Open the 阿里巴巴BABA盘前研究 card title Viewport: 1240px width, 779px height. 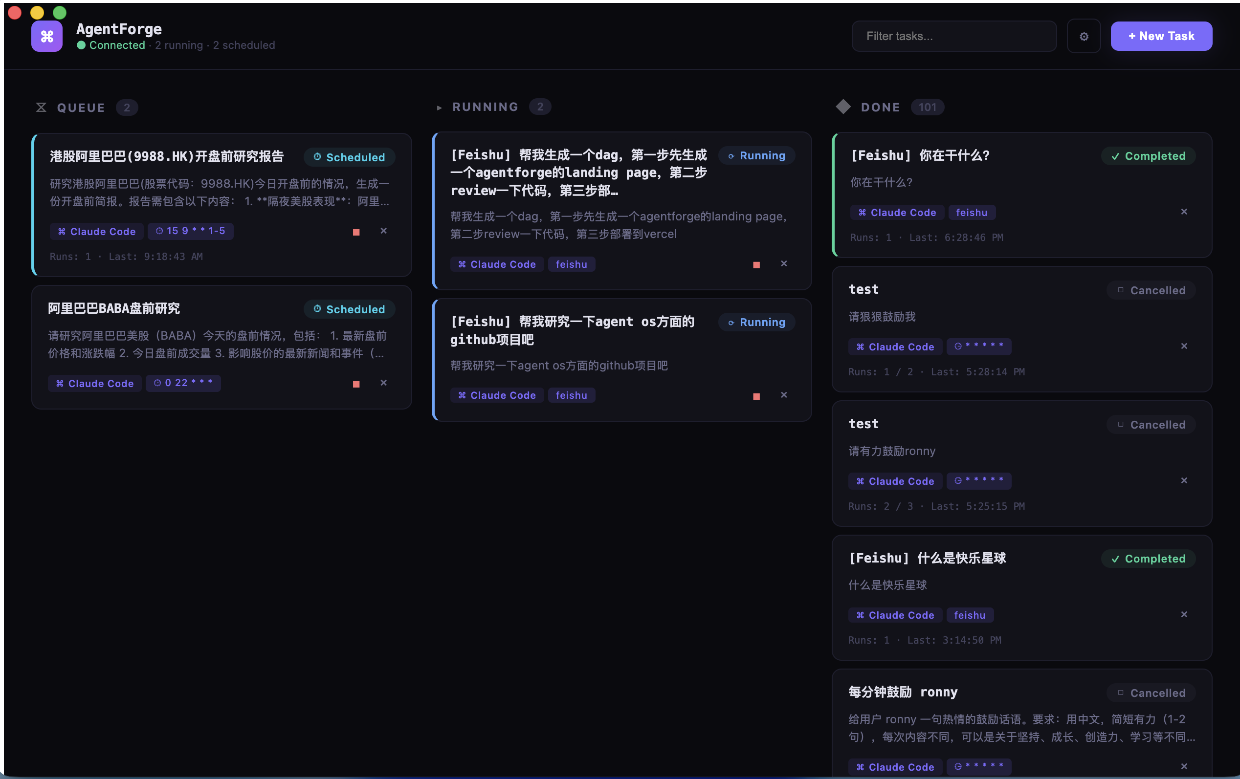(114, 308)
